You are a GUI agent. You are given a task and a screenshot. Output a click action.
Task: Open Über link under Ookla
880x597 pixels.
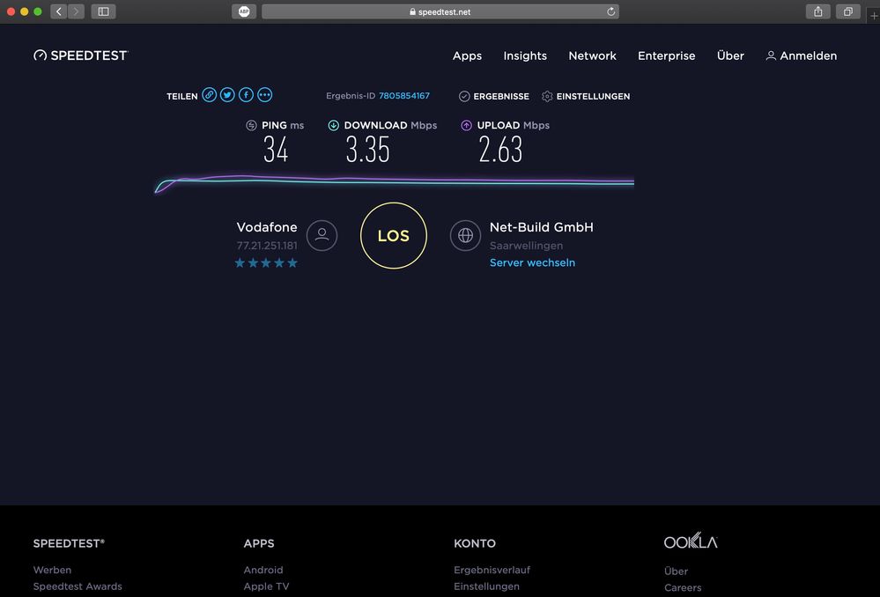[x=676, y=571]
